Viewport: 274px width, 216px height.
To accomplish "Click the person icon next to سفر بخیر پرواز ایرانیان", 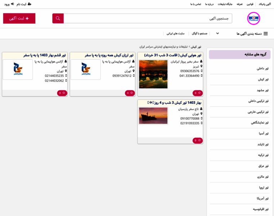I will [x=201, y=62].
